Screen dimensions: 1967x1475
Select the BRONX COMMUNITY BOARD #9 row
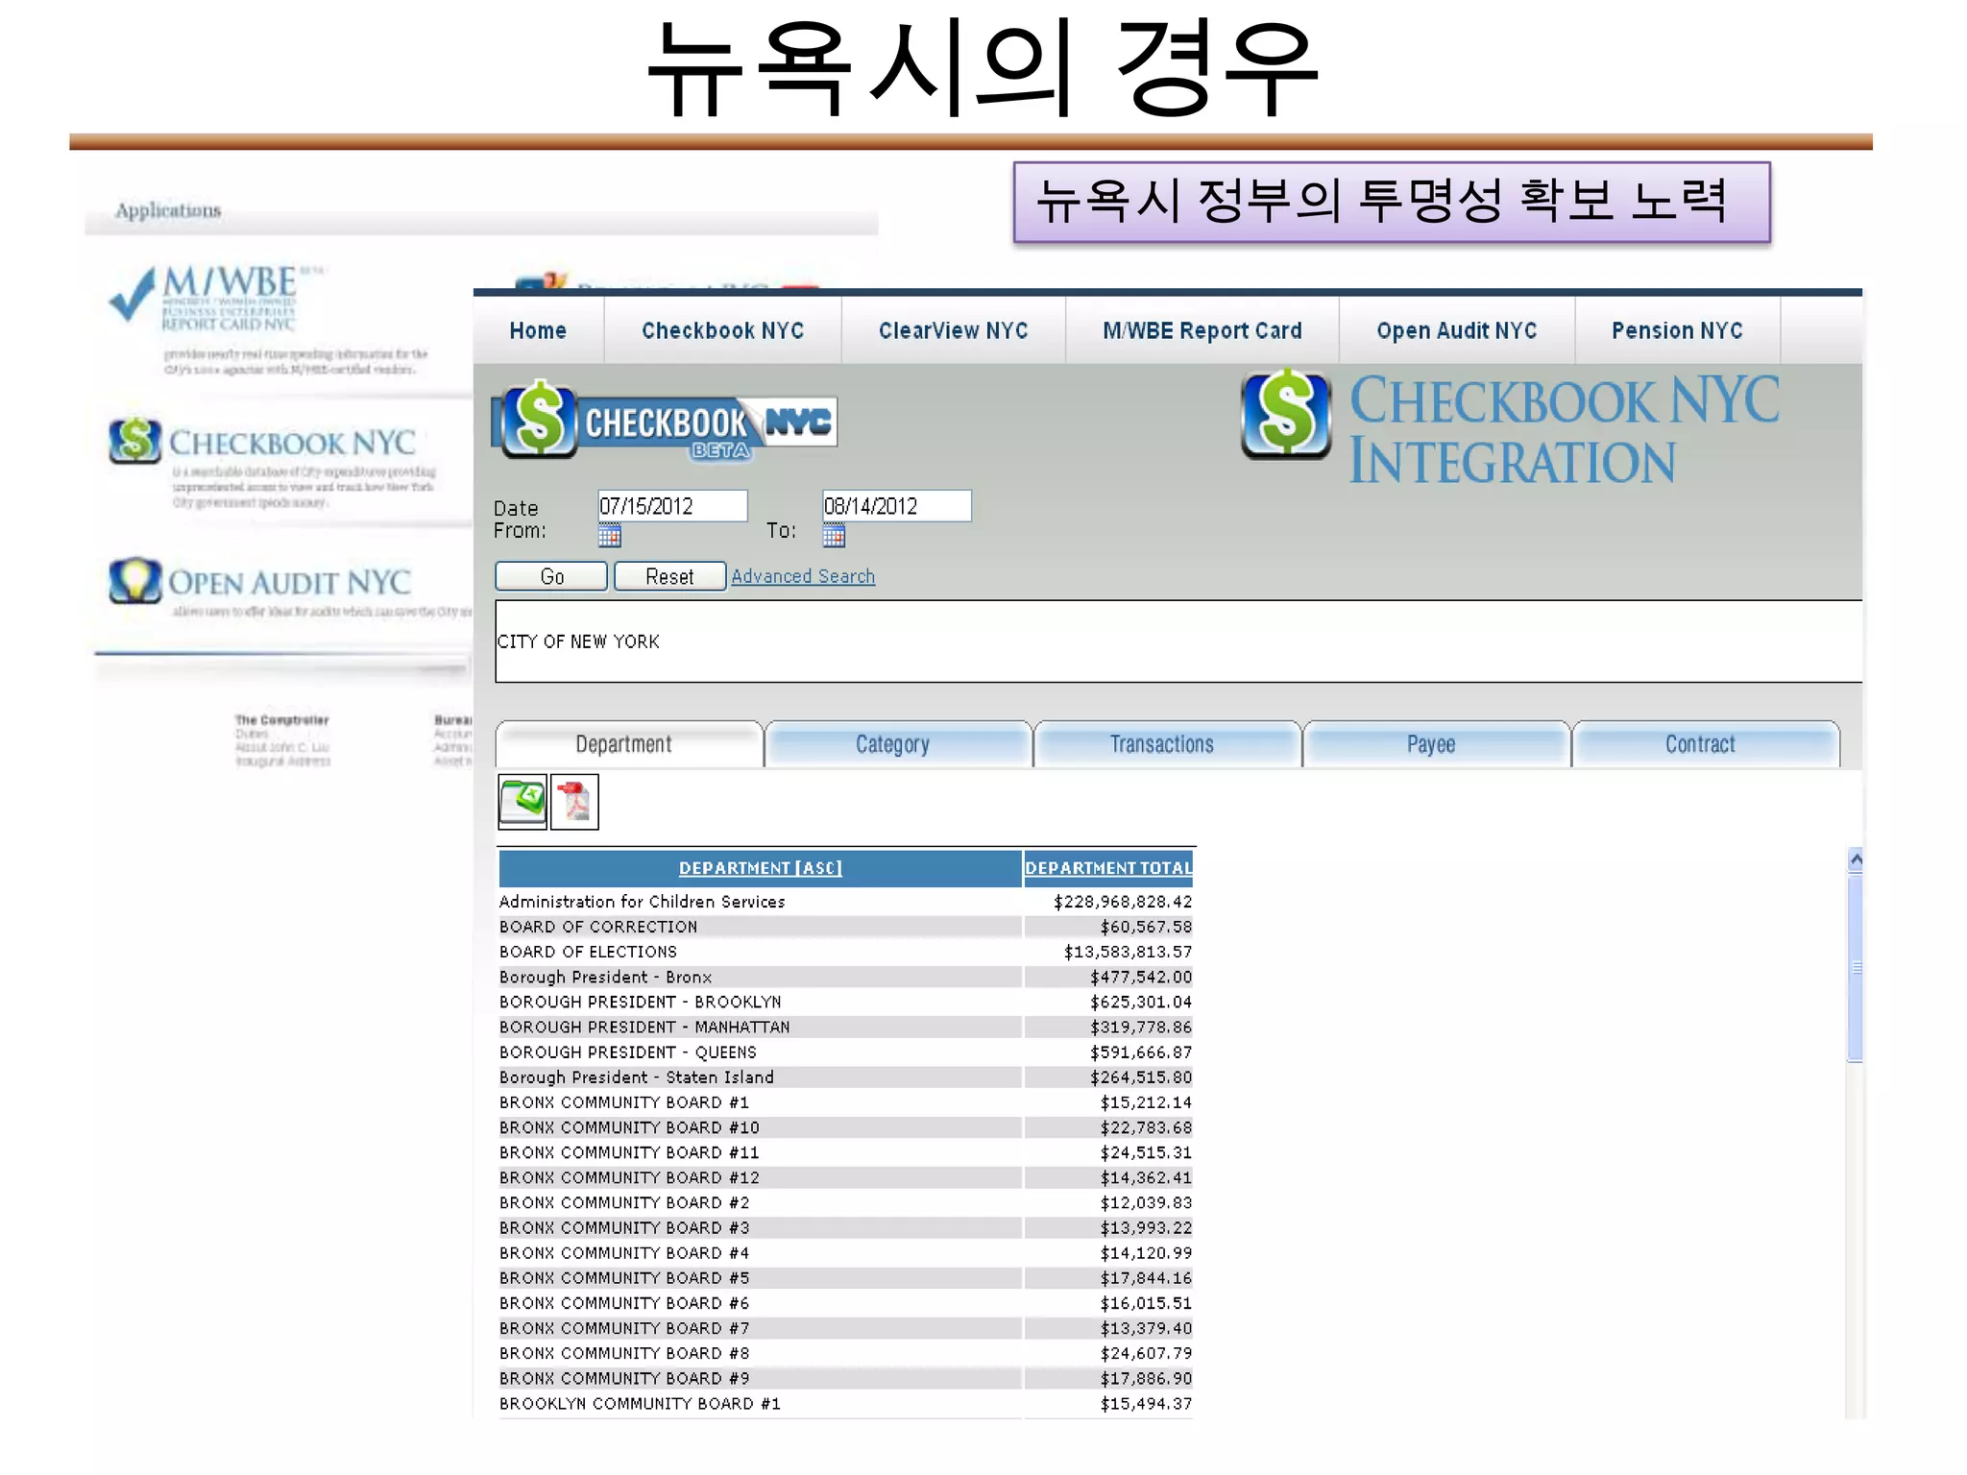(x=846, y=1378)
